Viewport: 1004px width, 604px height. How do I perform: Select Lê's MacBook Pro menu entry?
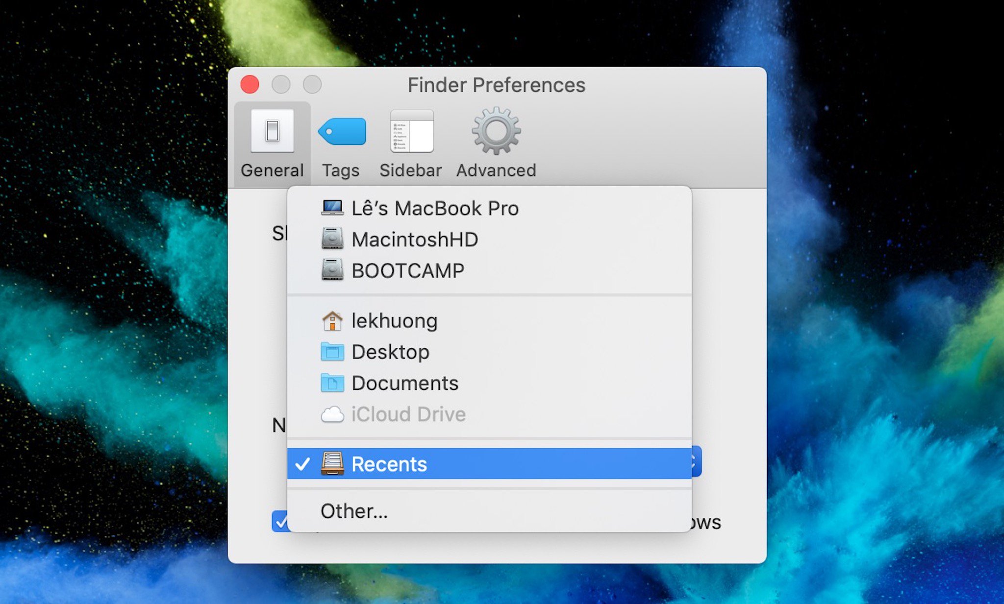(x=435, y=208)
